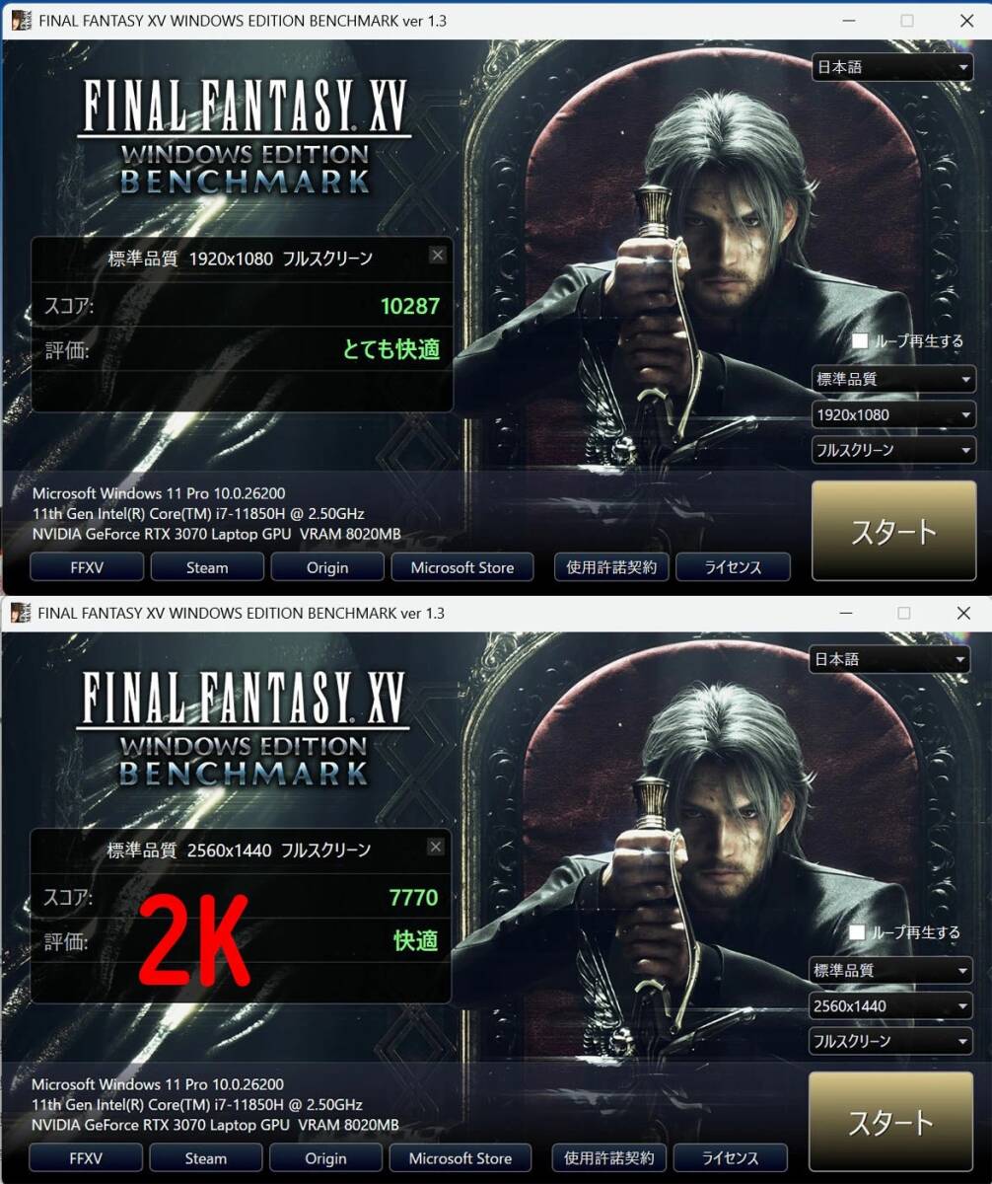This screenshot has width=992, height=1184.
Task: Open フルスクリーン display mode dropdown in top window
Action: (x=893, y=450)
